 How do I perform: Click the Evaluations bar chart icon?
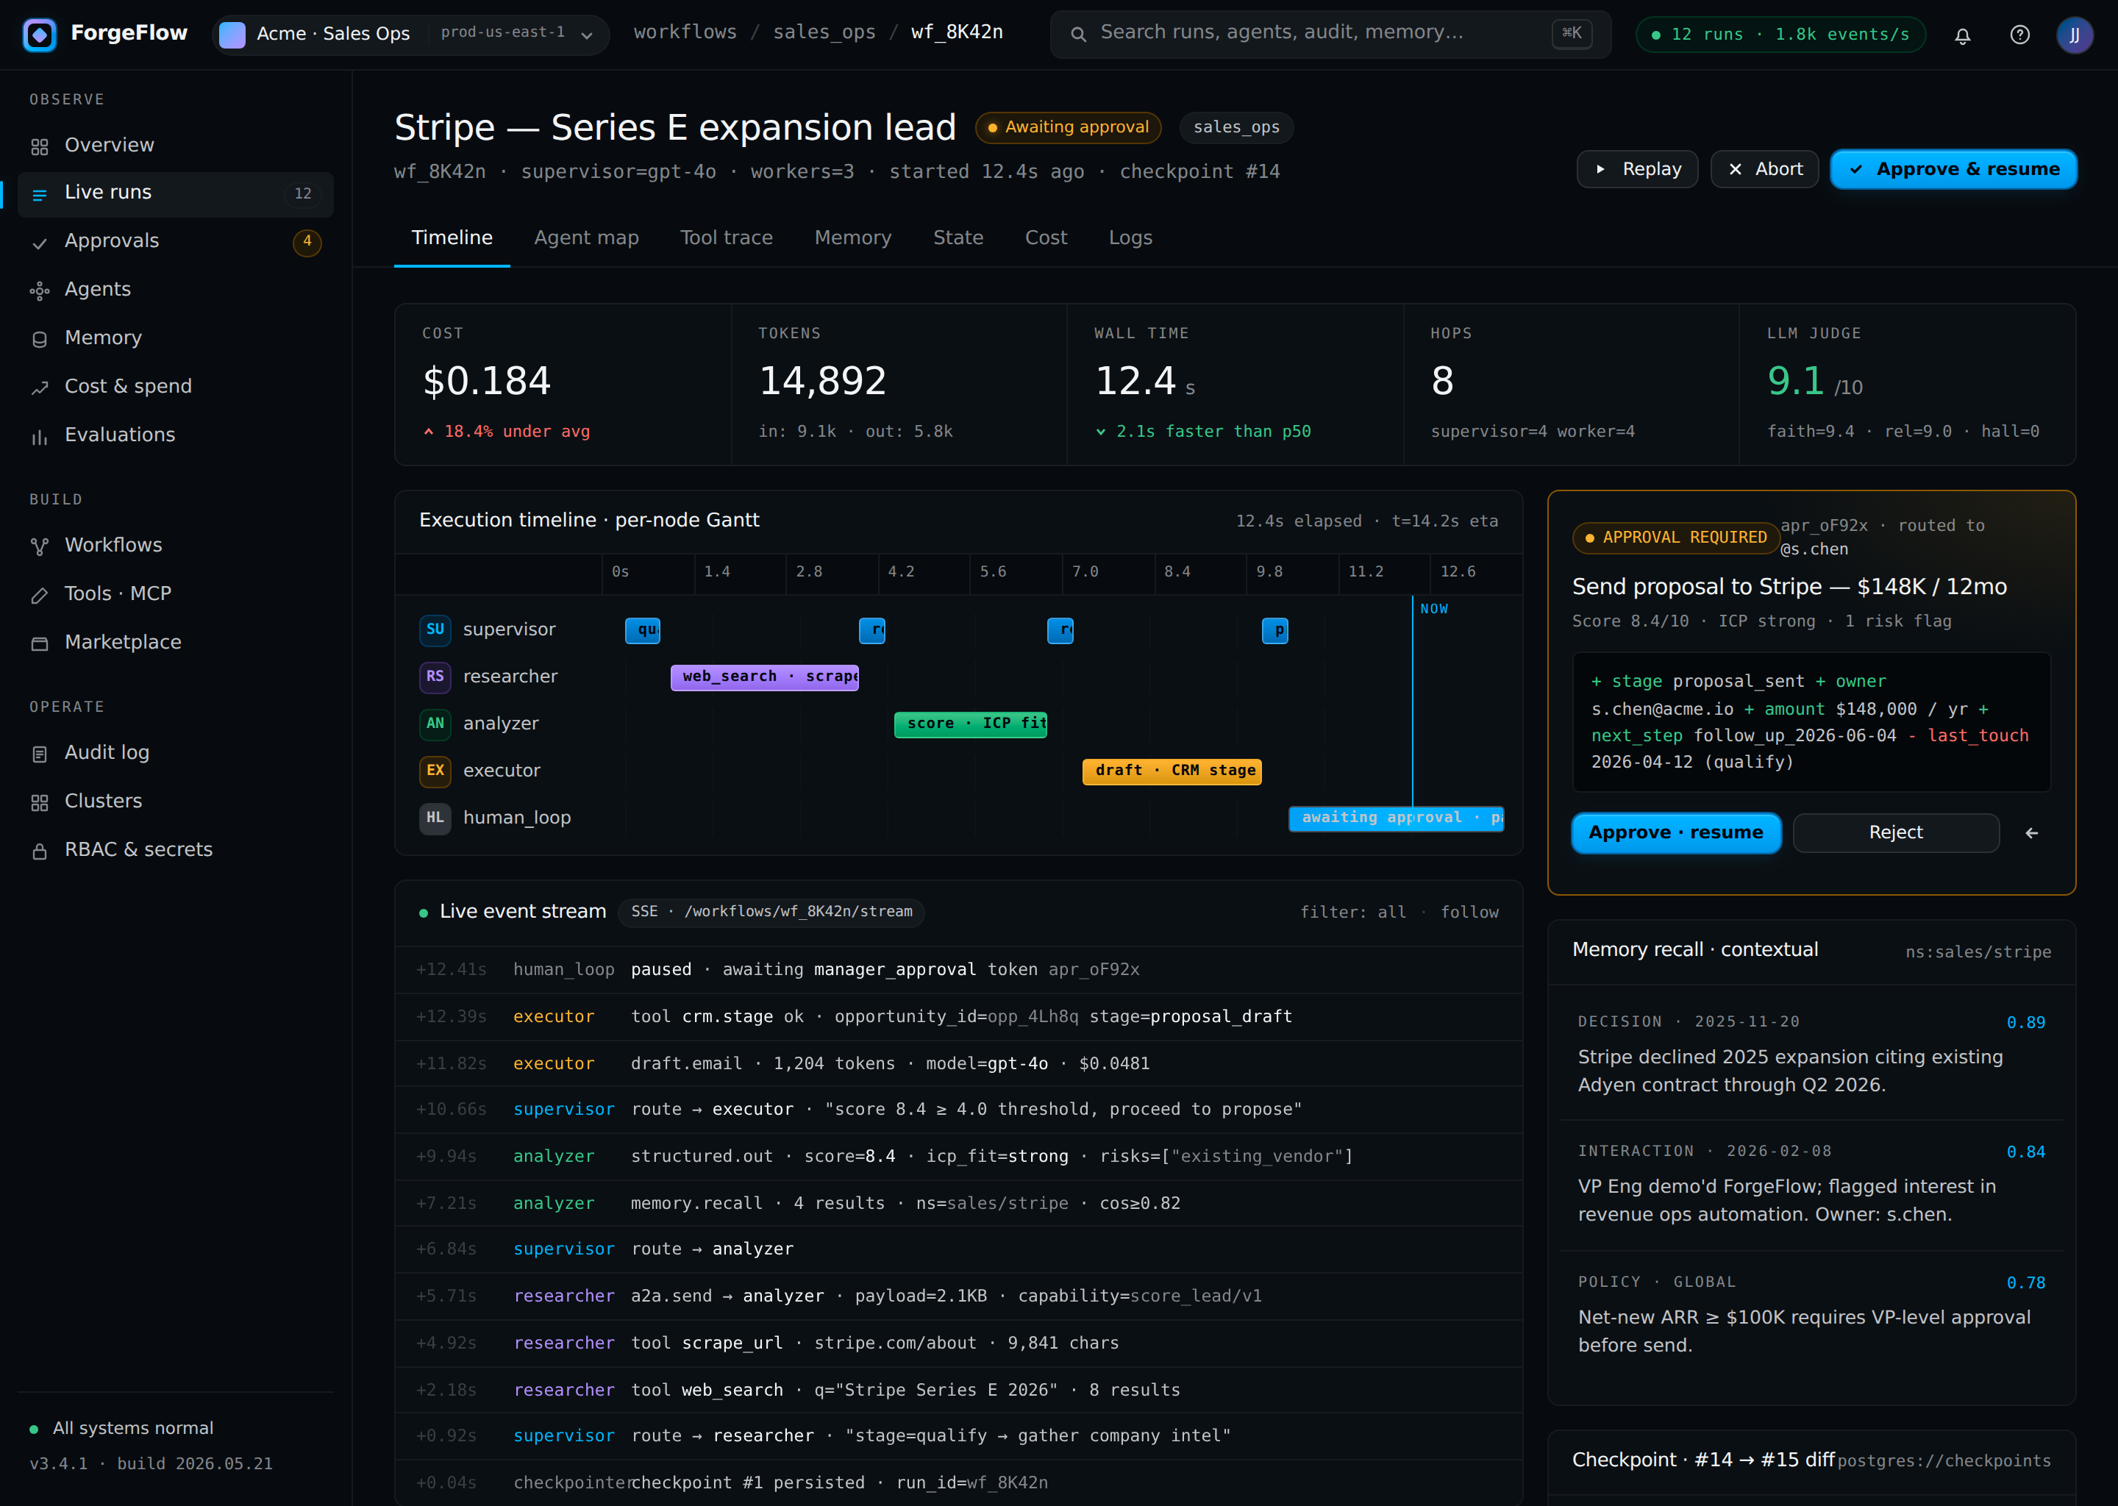[39, 437]
